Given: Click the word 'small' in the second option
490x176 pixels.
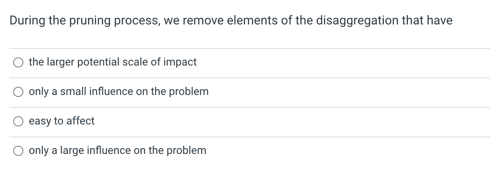Looking at the screenshot, I should (73, 91).
